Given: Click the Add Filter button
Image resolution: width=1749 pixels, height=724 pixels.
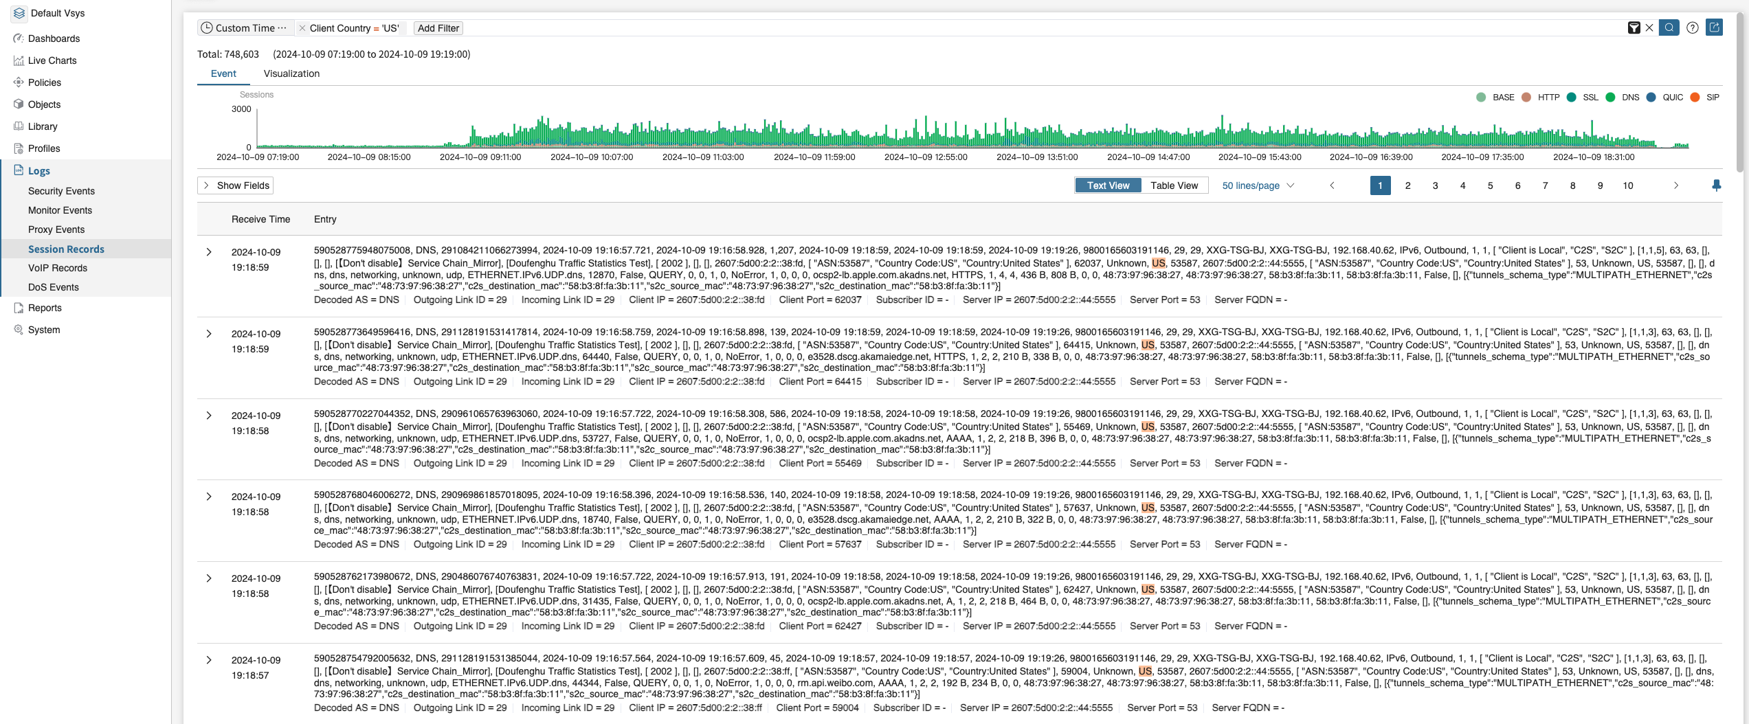Looking at the screenshot, I should 438,28.
